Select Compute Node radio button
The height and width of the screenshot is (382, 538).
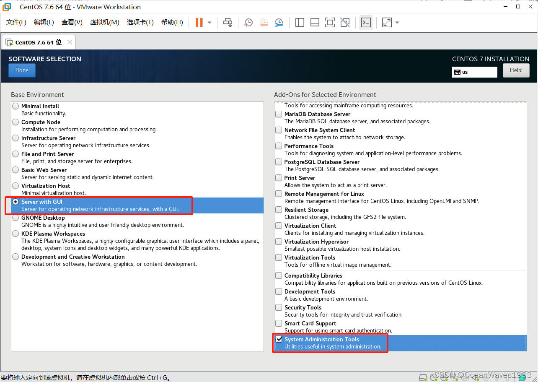(x=16, y=122)
